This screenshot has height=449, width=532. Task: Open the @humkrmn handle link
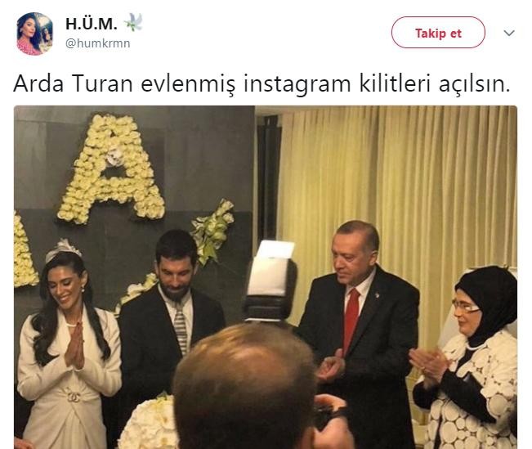pyautogui.click(x=98, y=43)
